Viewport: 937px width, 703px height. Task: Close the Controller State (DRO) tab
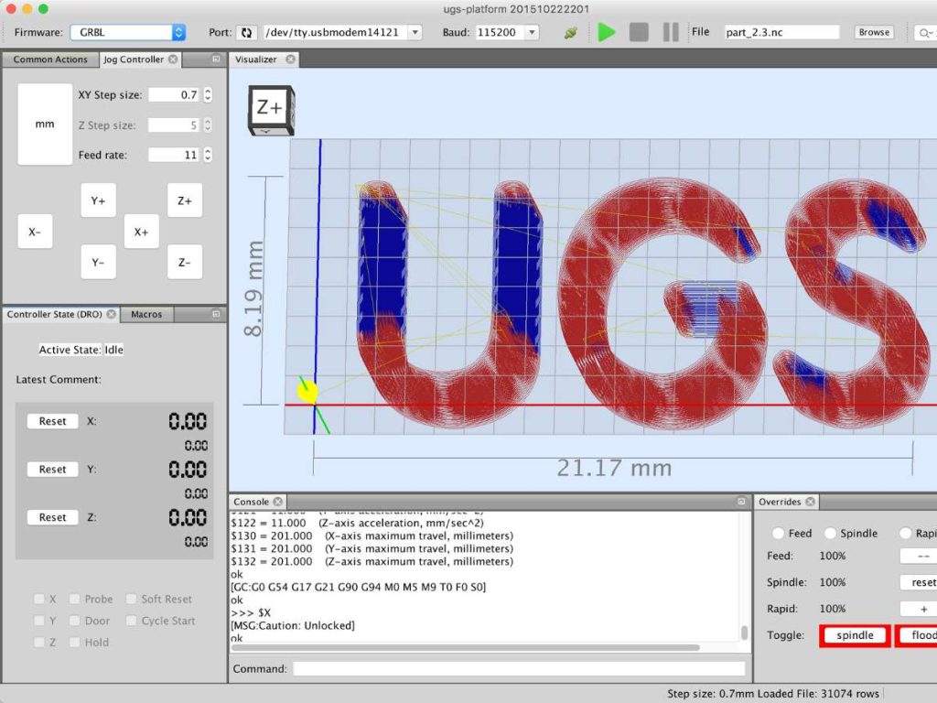[111, 314]
